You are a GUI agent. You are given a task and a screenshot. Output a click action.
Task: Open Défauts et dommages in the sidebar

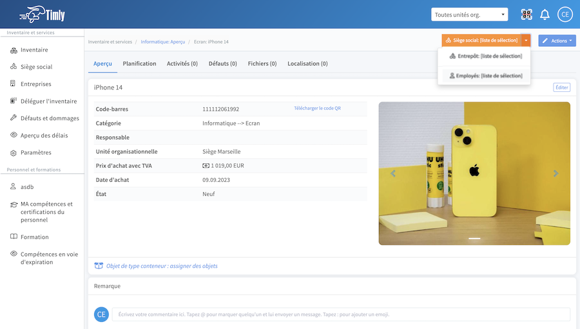(x=50, y=118)
